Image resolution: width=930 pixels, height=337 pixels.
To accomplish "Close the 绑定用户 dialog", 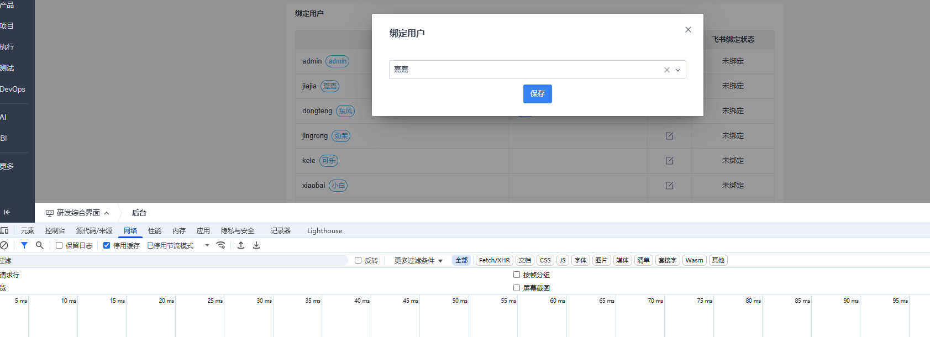I will coord(688,30).
